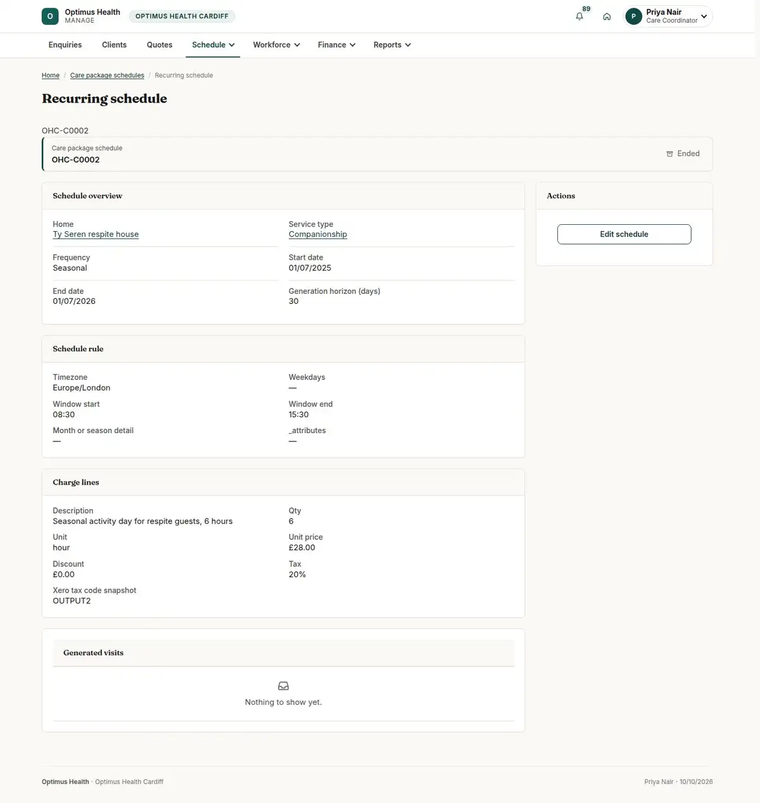Open the Clients menu item
Screen dimensions: 760x803
pos(114,45)
